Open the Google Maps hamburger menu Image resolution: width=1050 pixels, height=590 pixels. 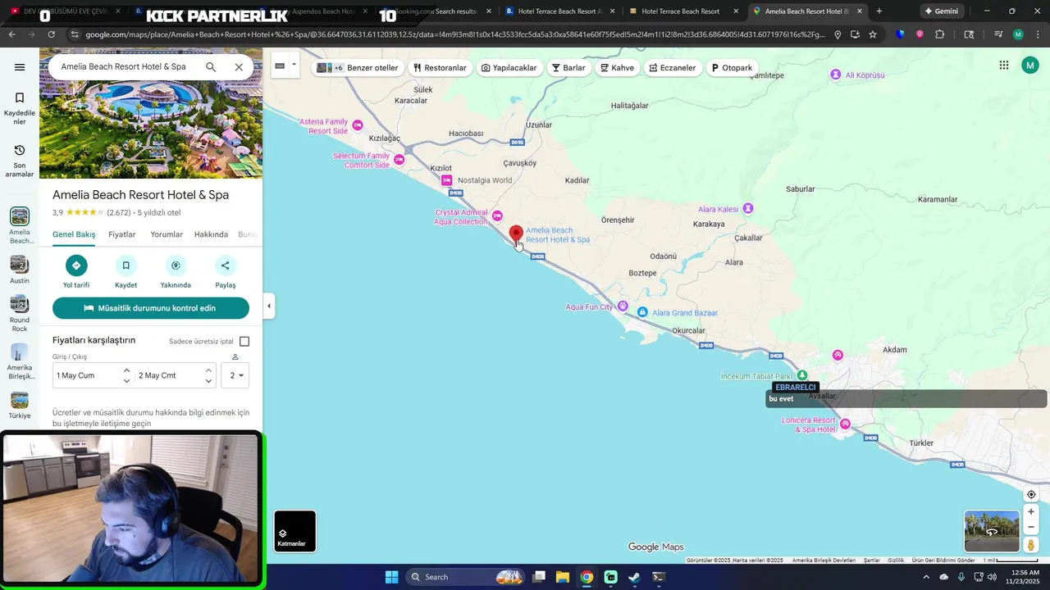click(20, 67)
